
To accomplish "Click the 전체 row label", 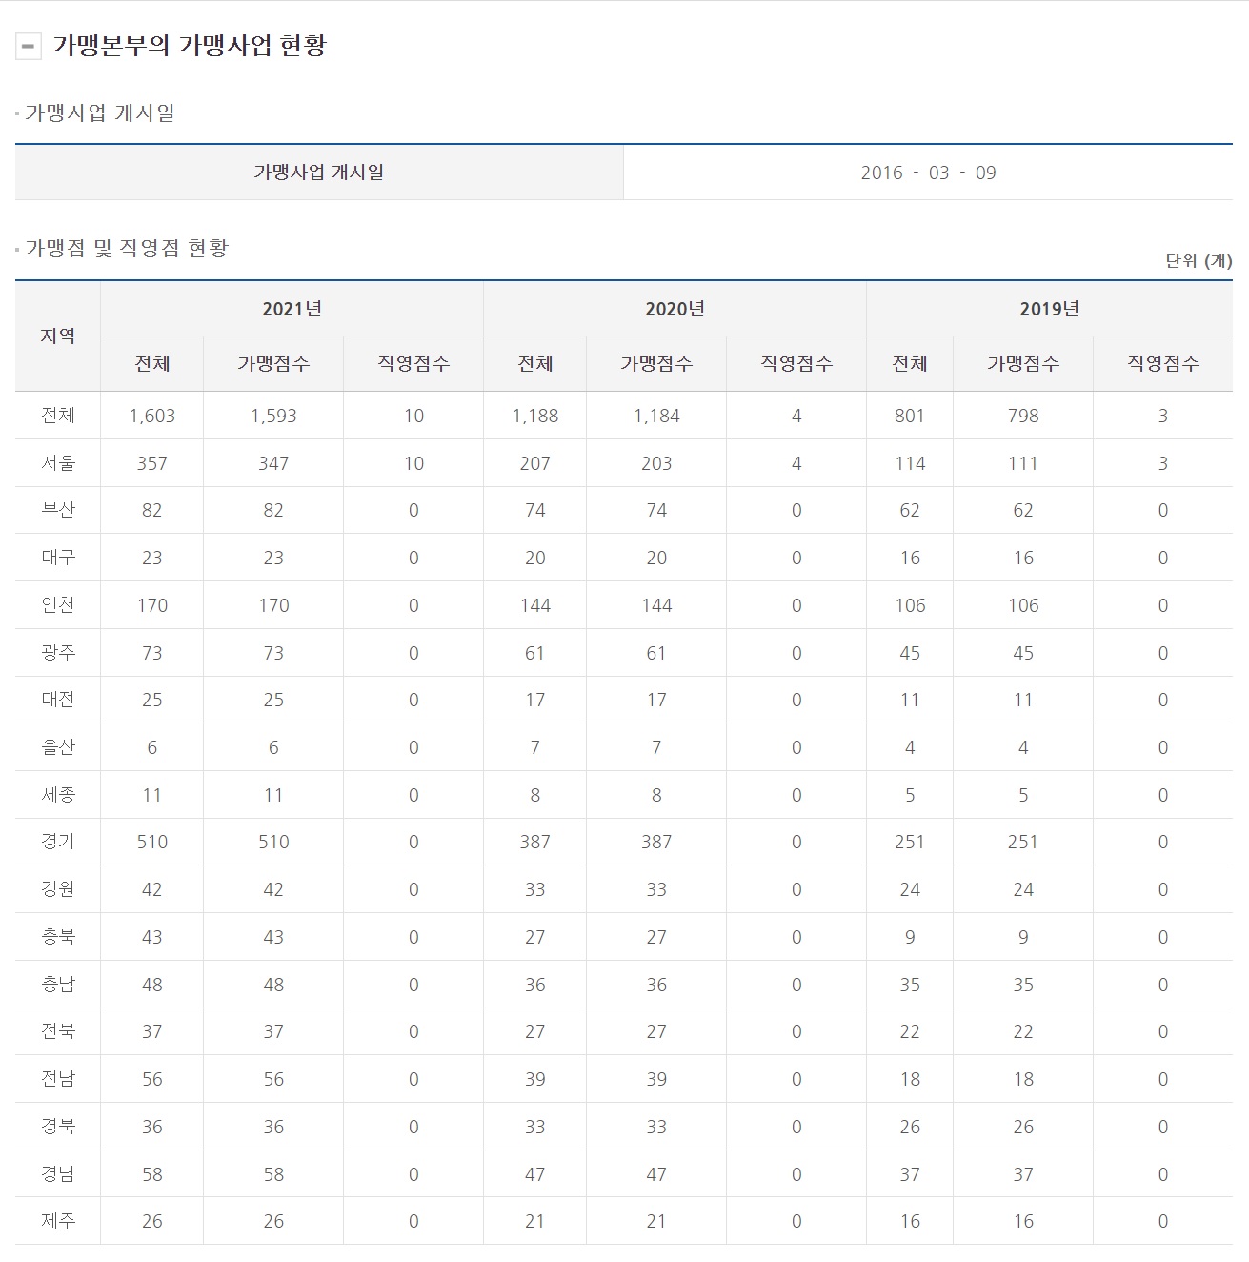I will 58,416.
